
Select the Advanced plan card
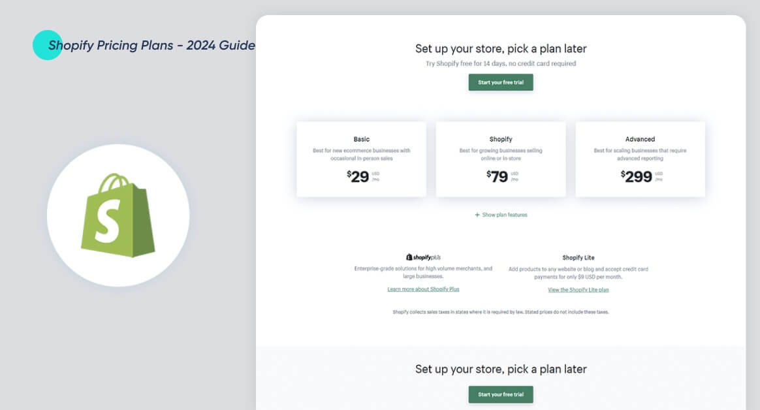click(x=640, y=159)
